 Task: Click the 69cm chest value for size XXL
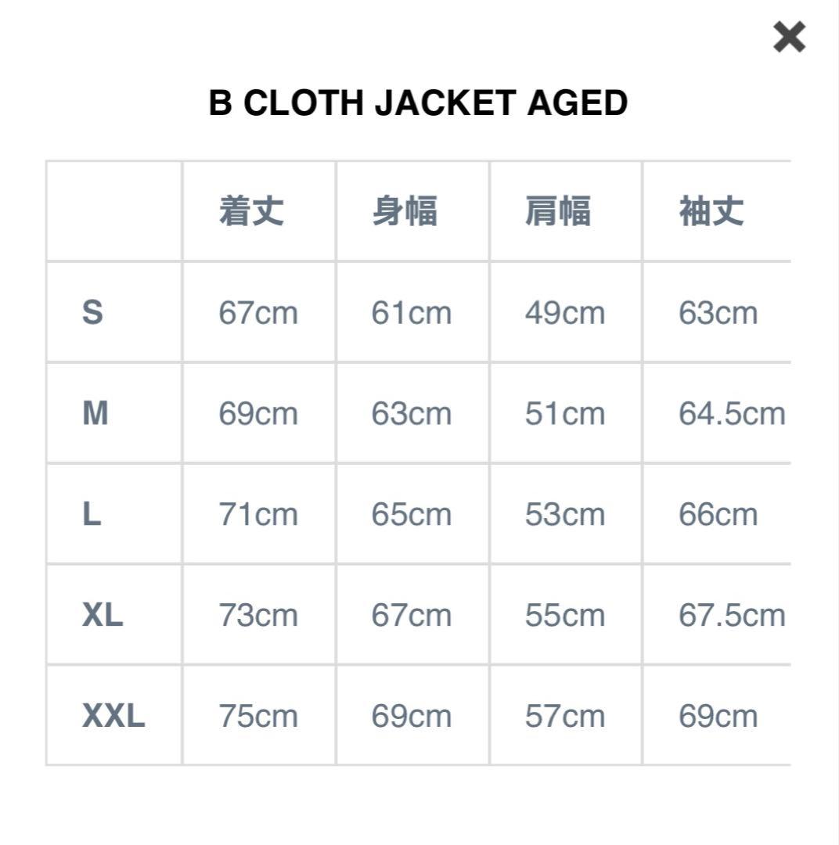tap(411, 716)
